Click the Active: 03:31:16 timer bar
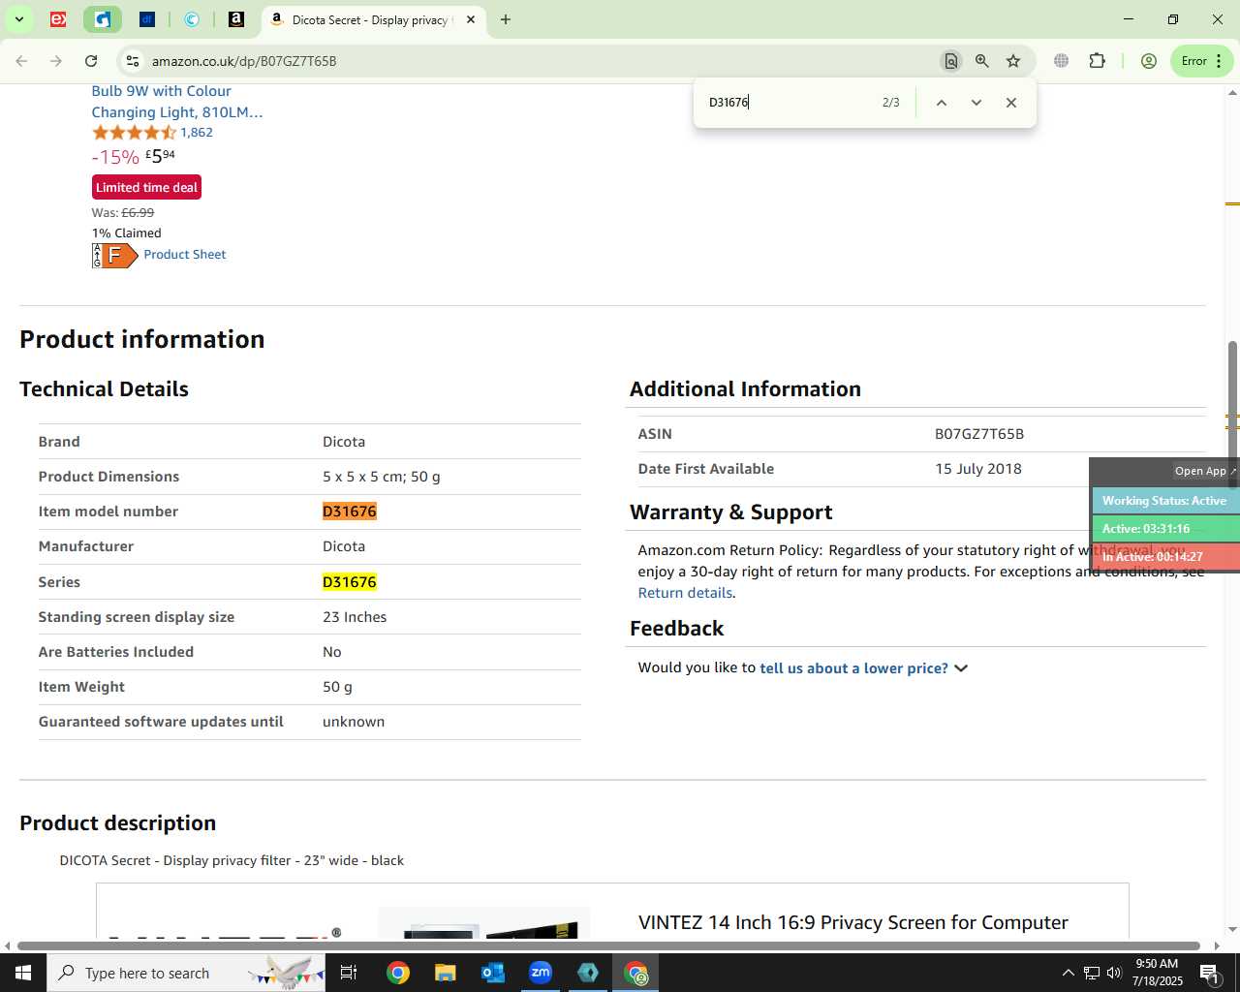Viewport: 1240px width, 992px height. point(1165,529)
